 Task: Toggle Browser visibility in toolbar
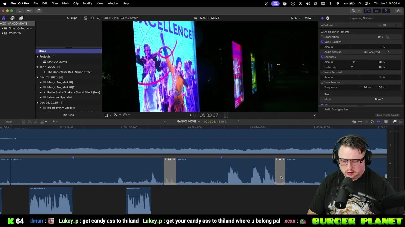367,10
